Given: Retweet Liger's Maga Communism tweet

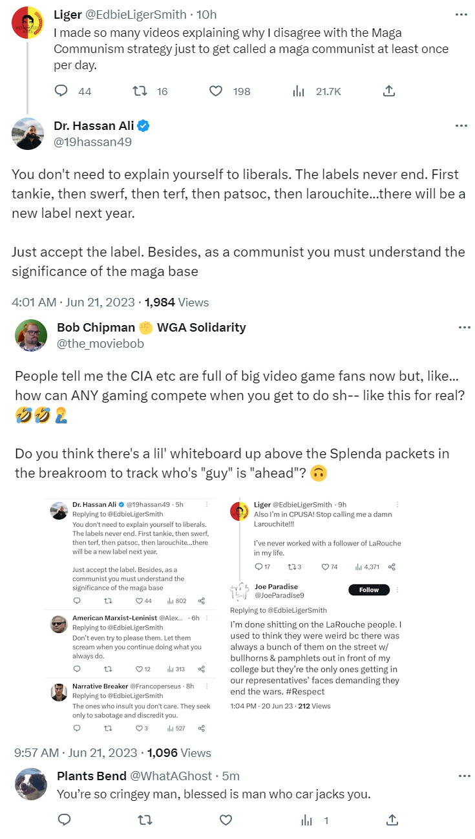Looking at the screenshot, I should coord(140,91).
